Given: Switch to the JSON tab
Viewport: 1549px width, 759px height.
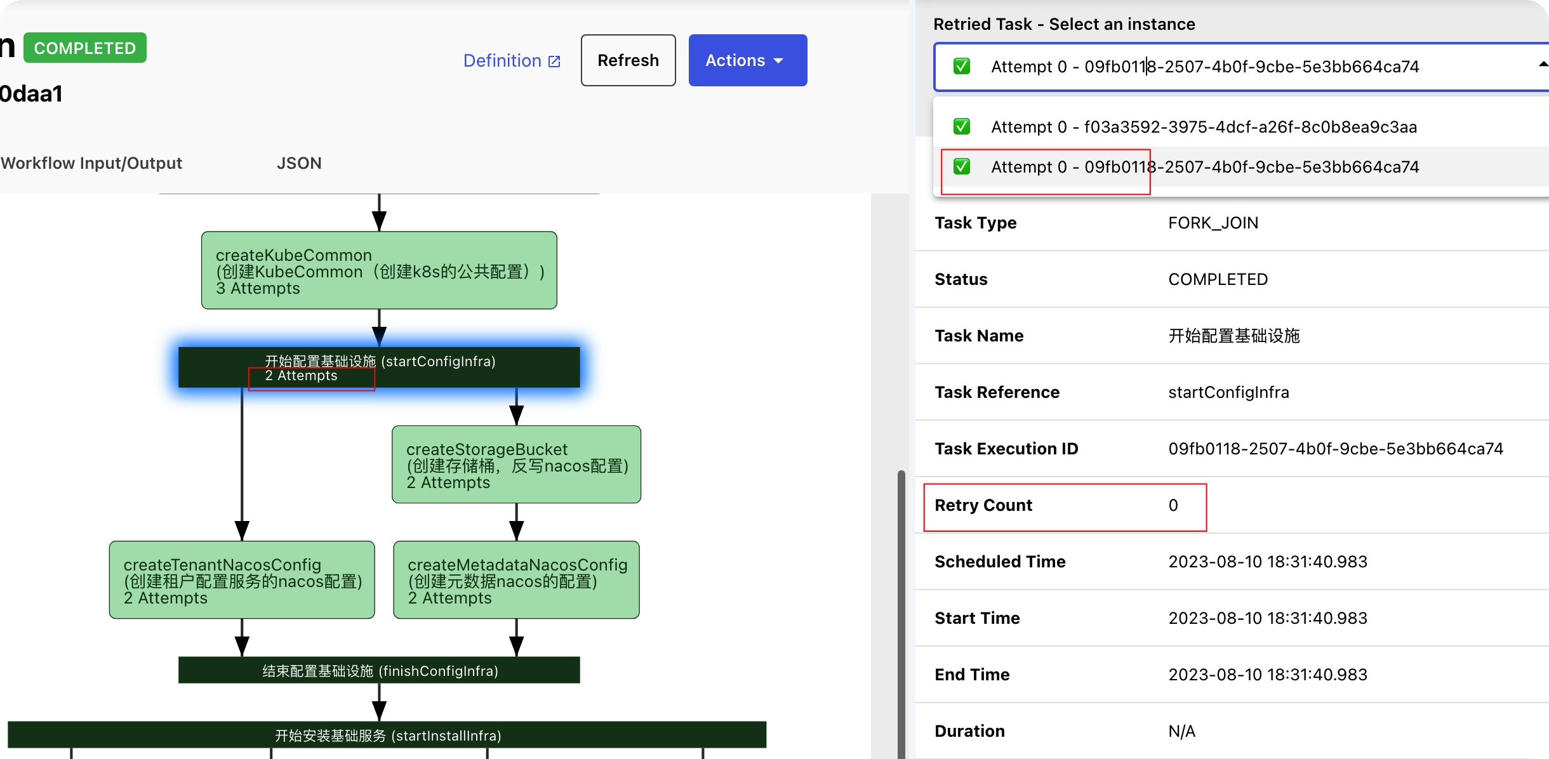Looking at the screenshot, I should [x=299, y=163].
